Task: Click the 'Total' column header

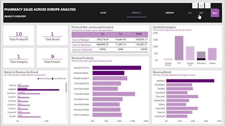Action: coord(139,34)
